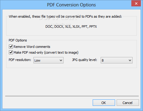Dismiss the dialog with Cancel
The width and height of the screenshot is (143, 111).
coord(128,103)
